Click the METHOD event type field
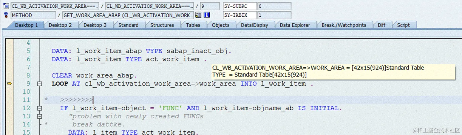 [33, 15]
